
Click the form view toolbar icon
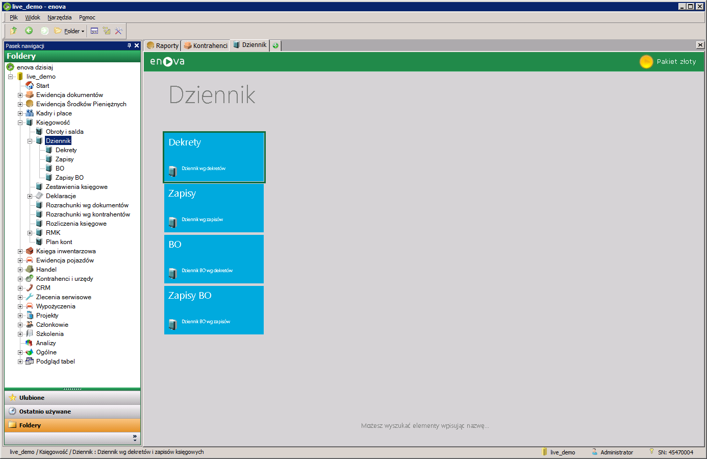pyautogui.click(x=94, y=31)
